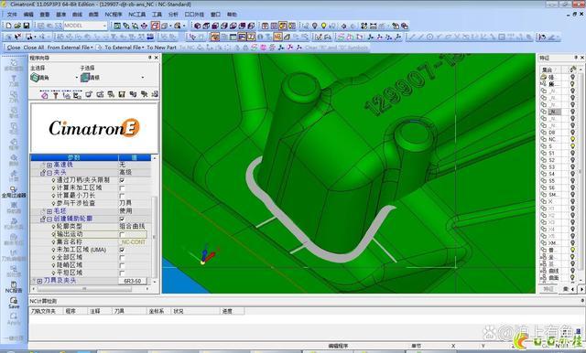586x353 pixels.
Task: Toggle 全部区域 checkbox
Action: click(122, 258)
